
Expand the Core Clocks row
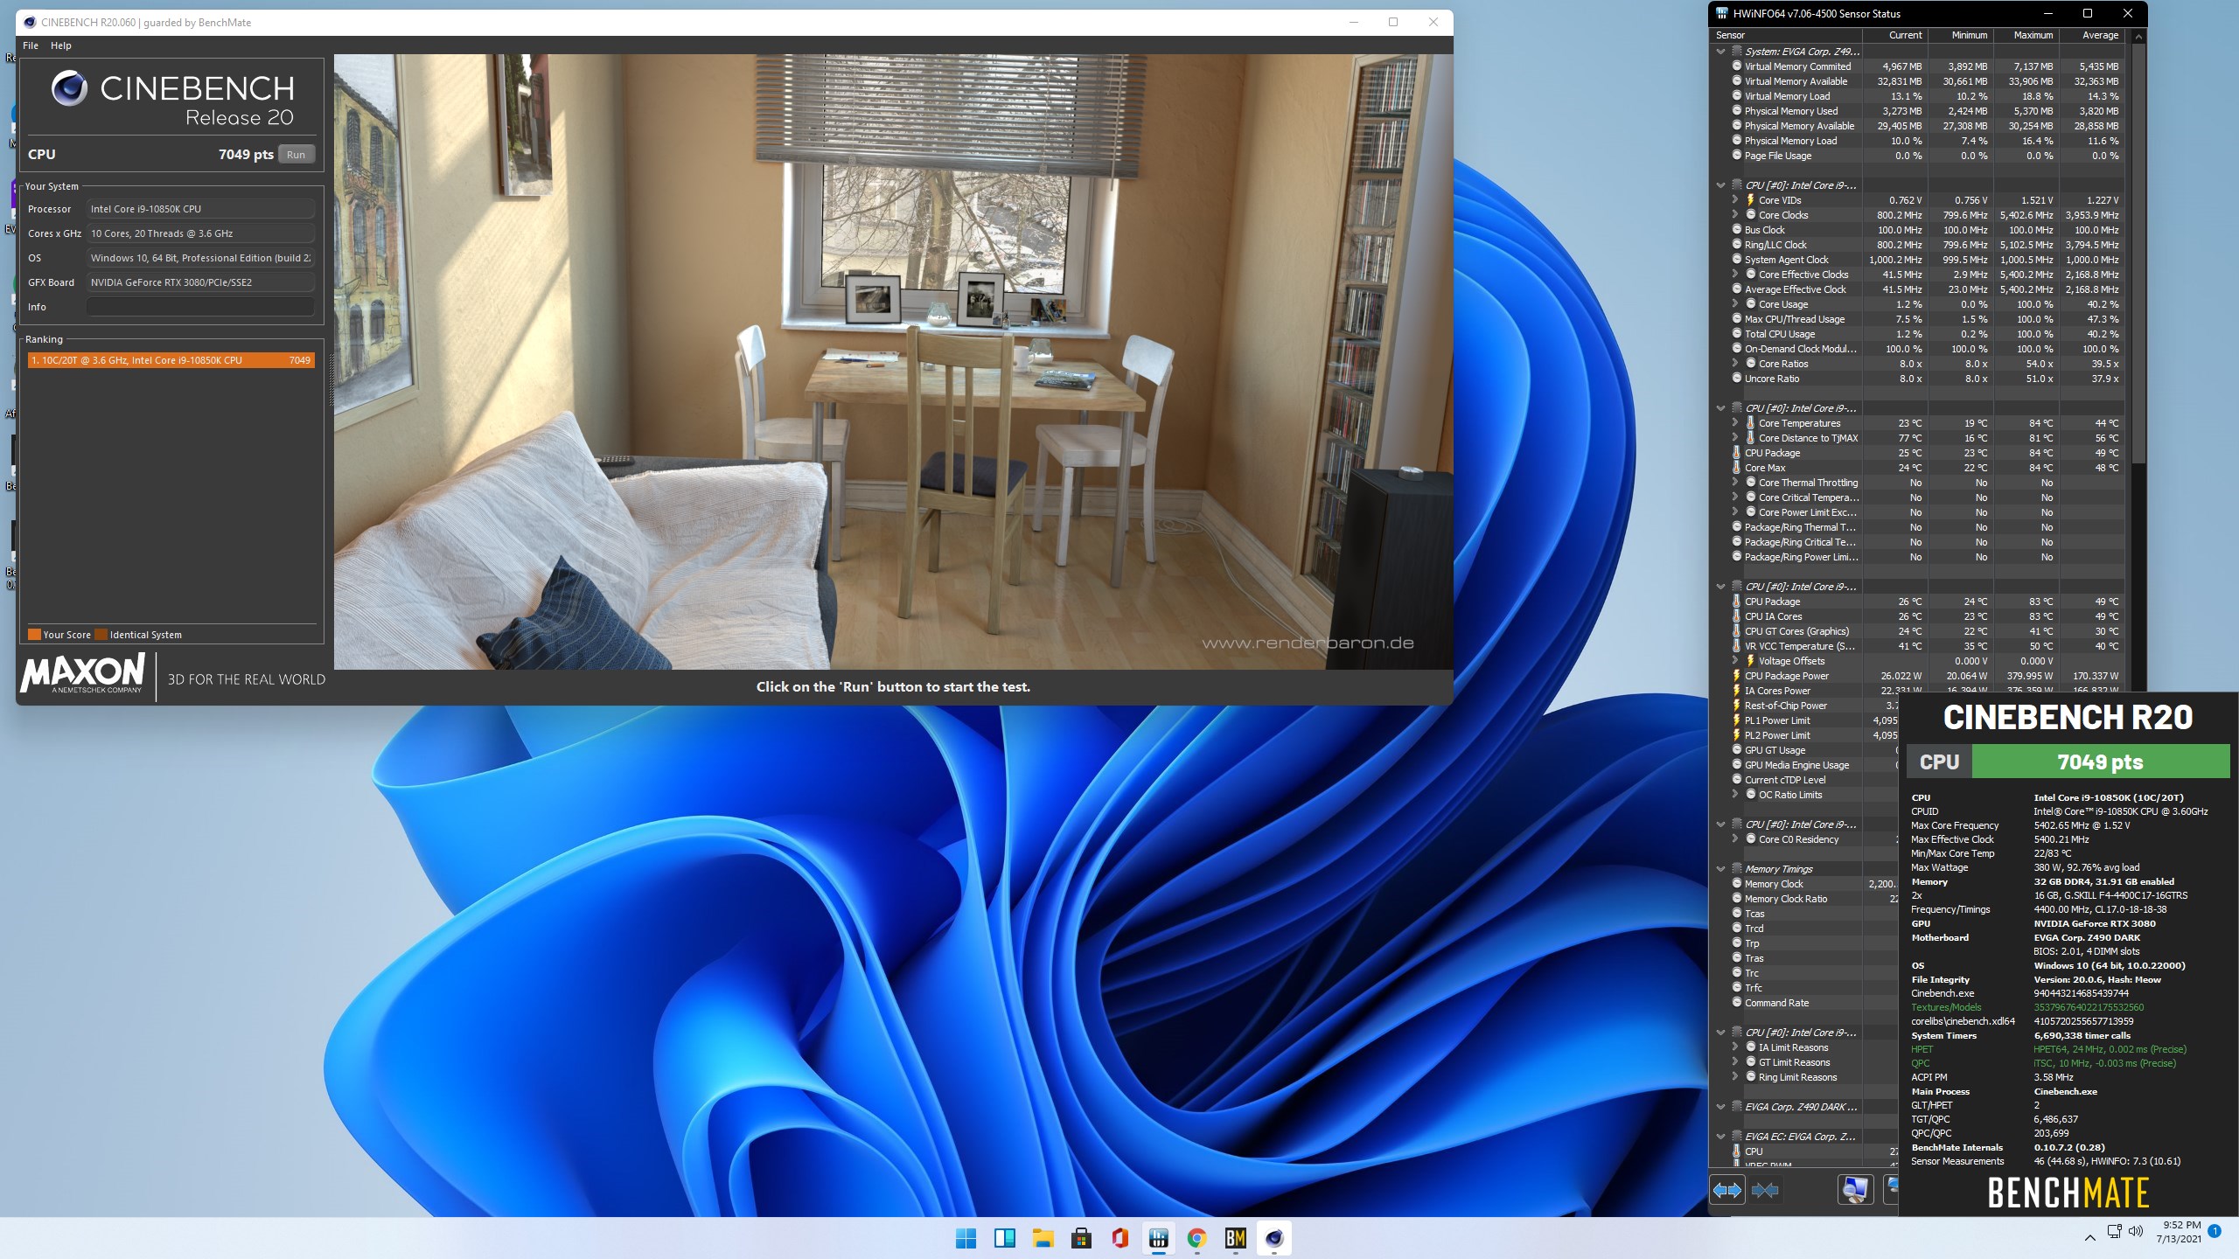(x=1735, y=215)
